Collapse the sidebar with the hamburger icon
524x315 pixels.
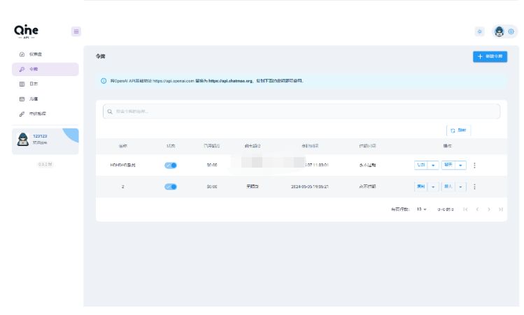pos(76,31)
